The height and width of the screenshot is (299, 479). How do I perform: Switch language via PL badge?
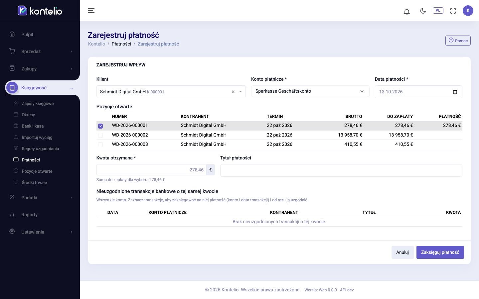click(438, 10)
